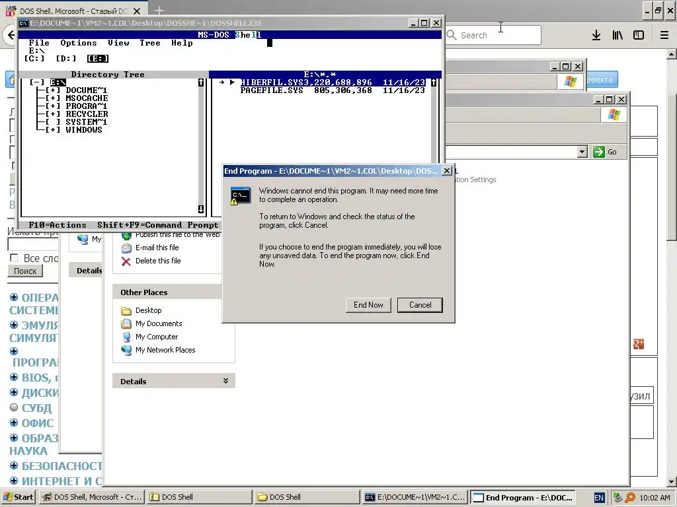Select the SYSTEM~1 directory
Viewport: 677px width, 507px height.
click(87, 122)
